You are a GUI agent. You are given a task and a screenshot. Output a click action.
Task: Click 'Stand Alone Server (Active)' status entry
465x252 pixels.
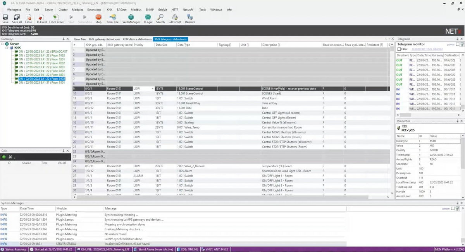[x=153, y=249]
